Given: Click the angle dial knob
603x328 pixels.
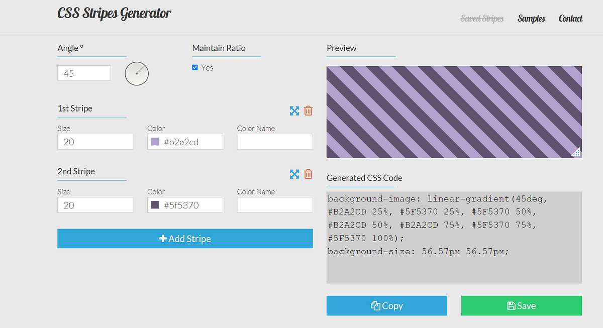Looking at the screenshot, I should point(136,73).
